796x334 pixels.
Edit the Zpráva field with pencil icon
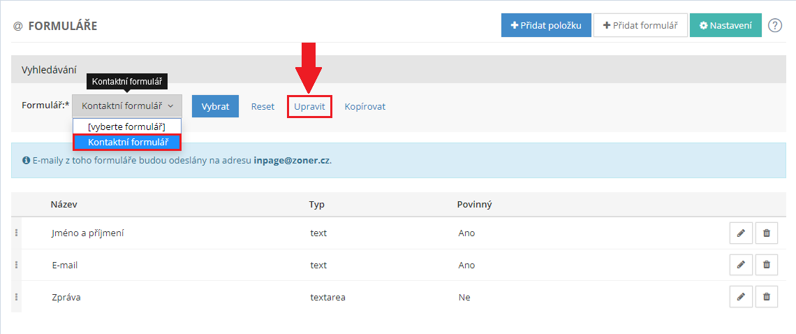(741, 297)
